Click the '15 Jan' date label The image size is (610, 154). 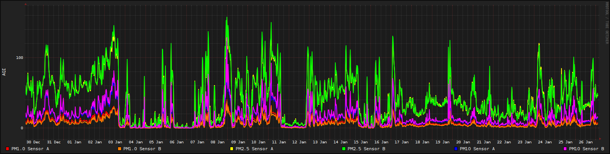point(361,142)
